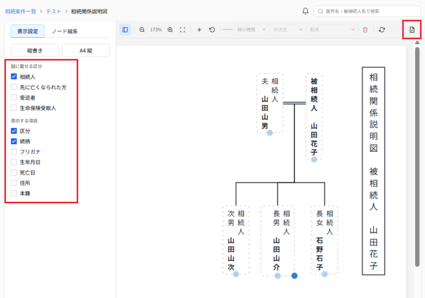Click light handle below 山田山介 node
The height and width of the screenshot is (298, 425).
(x=277, y=275)
